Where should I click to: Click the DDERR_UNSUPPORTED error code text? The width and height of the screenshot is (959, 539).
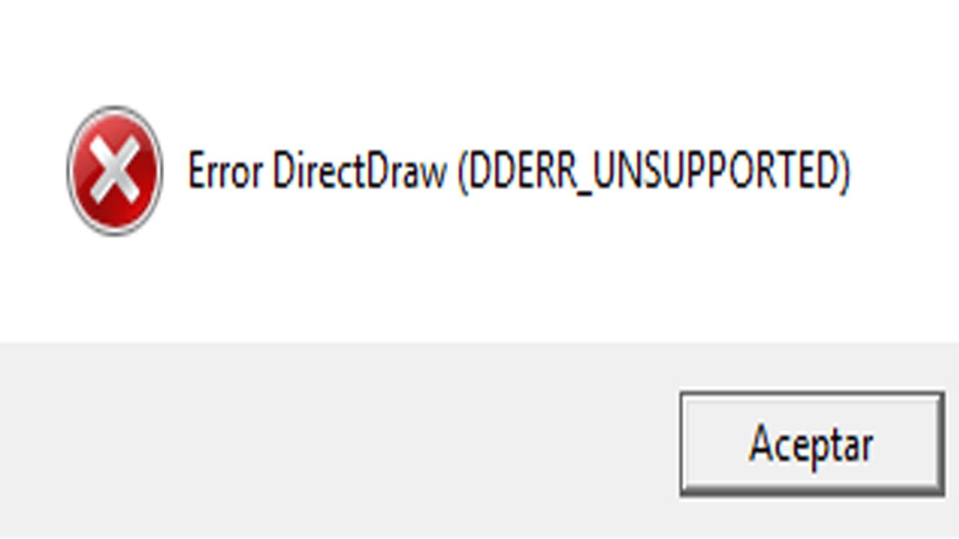click(x=654, y=171)
